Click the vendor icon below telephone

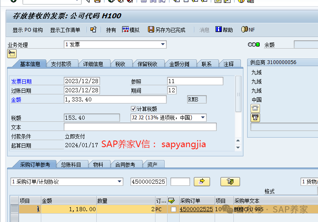(255, 117)
